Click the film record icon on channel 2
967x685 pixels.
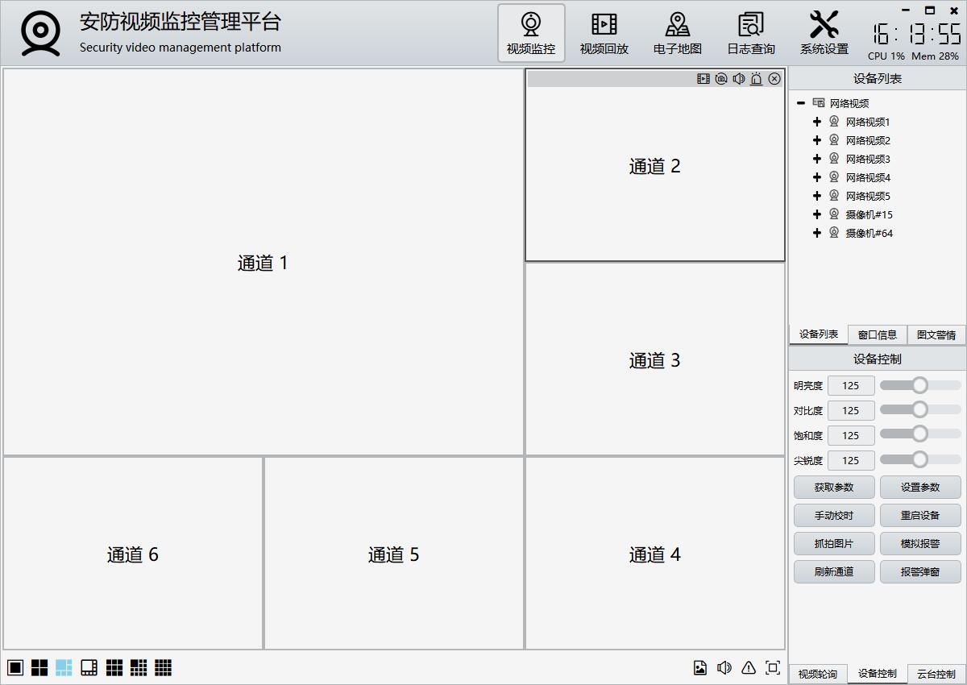tap(703, 78)
